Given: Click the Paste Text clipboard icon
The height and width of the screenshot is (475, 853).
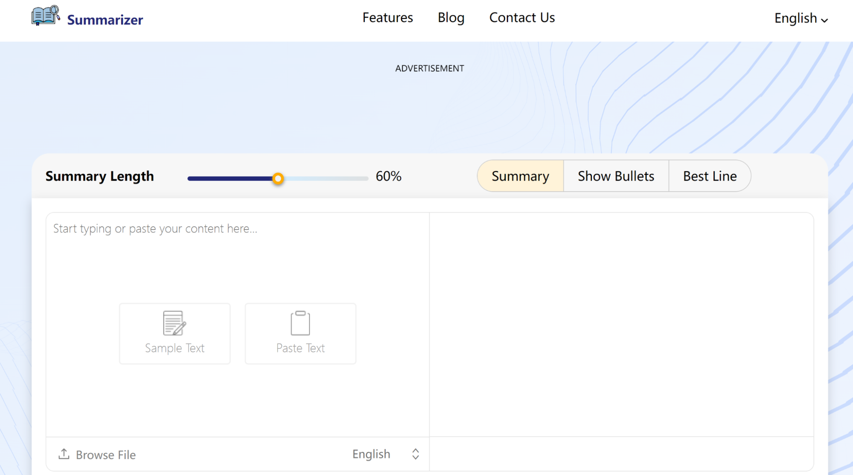Looking at the screenshot, I should 300,323.
